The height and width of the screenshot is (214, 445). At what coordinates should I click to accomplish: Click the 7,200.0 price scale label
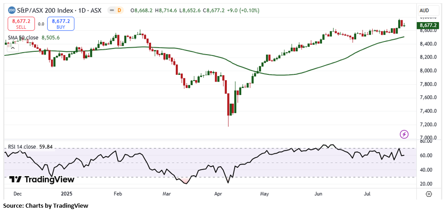click(428, 124)
